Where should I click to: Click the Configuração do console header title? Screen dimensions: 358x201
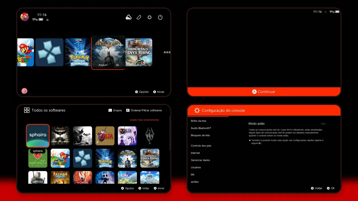click(x=223, y=111)
